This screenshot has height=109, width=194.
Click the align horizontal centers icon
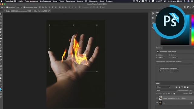(x=52, y=7)
